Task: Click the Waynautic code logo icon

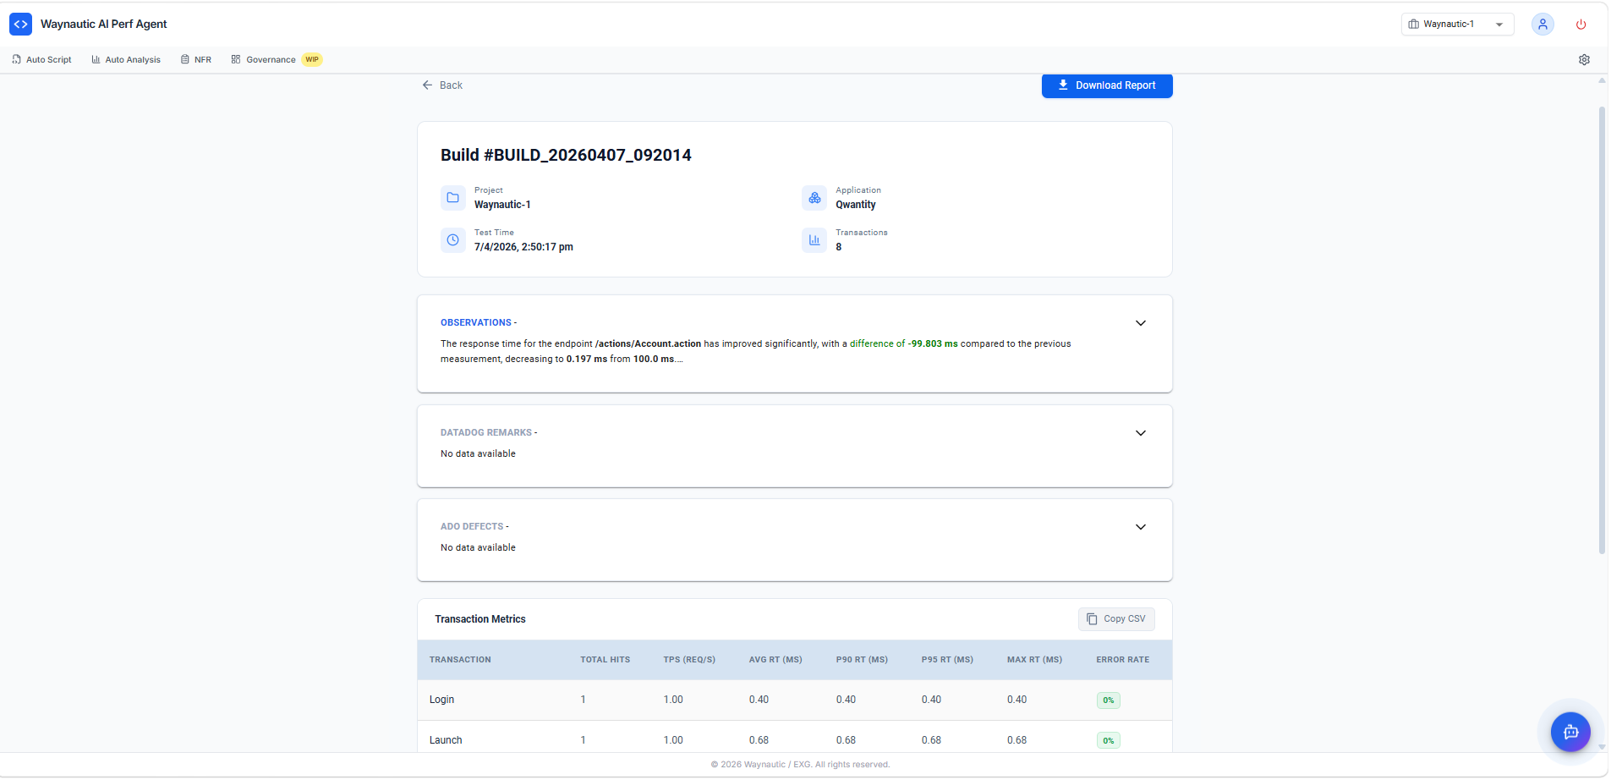Action: 20,24
